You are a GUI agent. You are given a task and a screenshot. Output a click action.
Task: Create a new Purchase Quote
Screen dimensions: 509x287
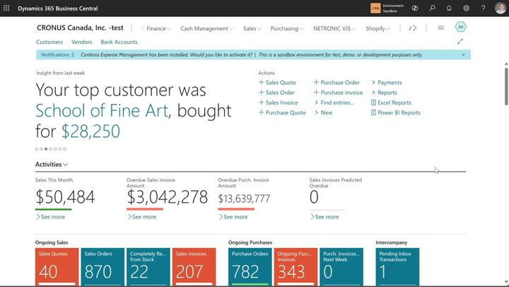(282, 112)
